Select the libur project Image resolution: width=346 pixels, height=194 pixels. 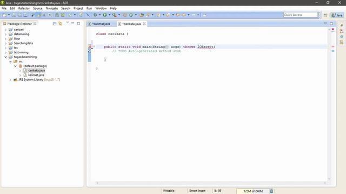[17, 39]
